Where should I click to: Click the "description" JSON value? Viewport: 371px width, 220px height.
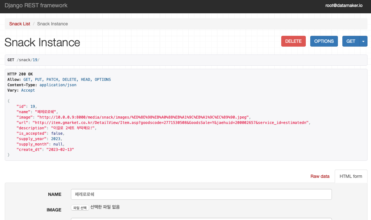pos(73,128)
